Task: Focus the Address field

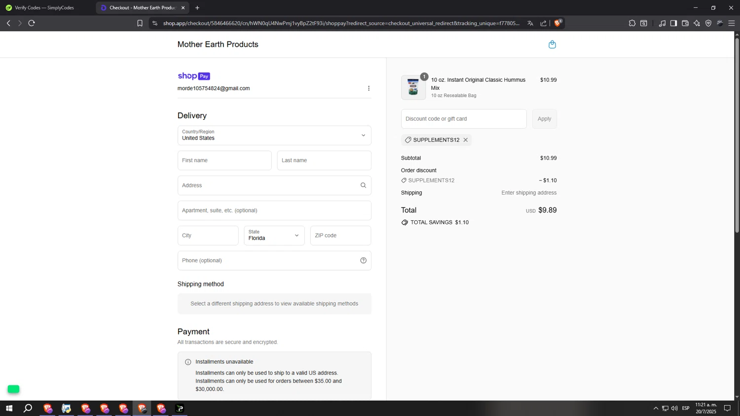Action: (x=274, y=185)
